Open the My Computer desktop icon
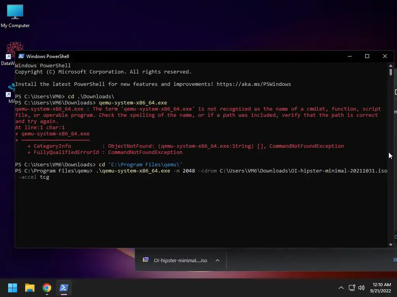397x297 pixels. (15, 16)
